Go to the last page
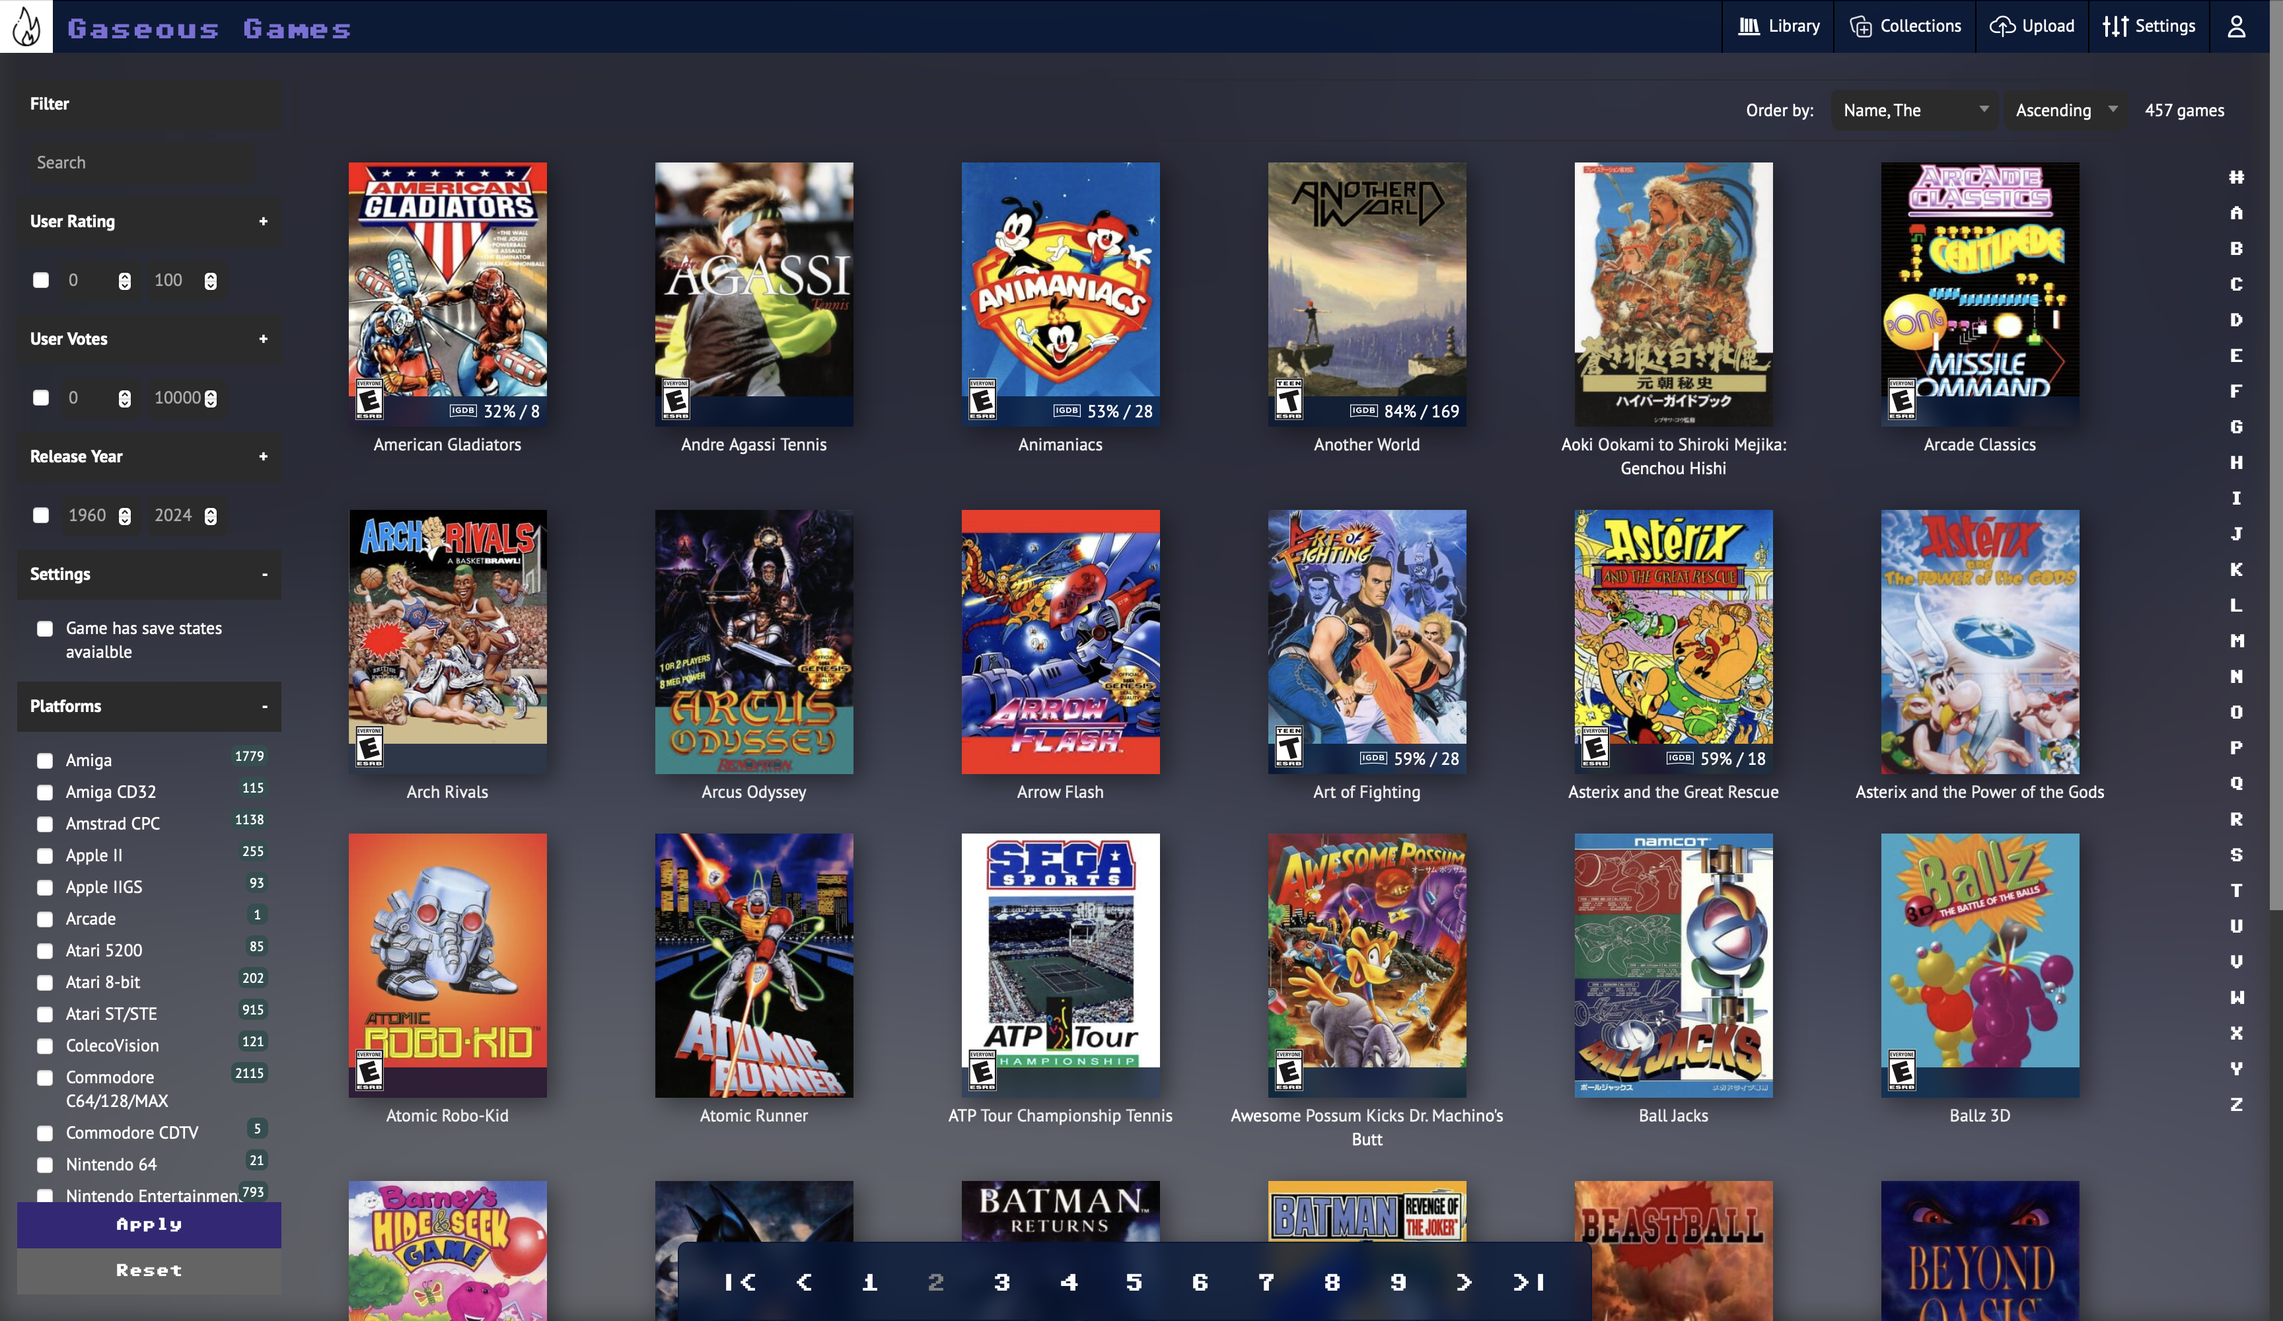Viewport: 2283px width, 1321px height. click(1529, 1281)
